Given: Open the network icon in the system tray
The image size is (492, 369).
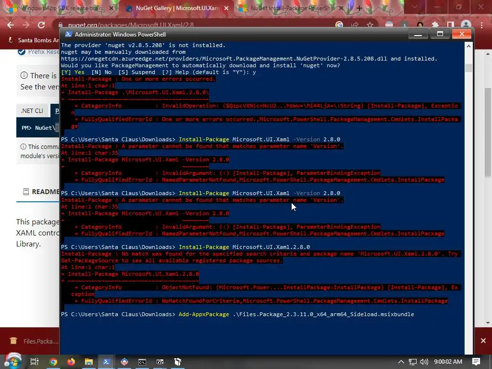Looking at the screenshot, I should pos(413,362).
